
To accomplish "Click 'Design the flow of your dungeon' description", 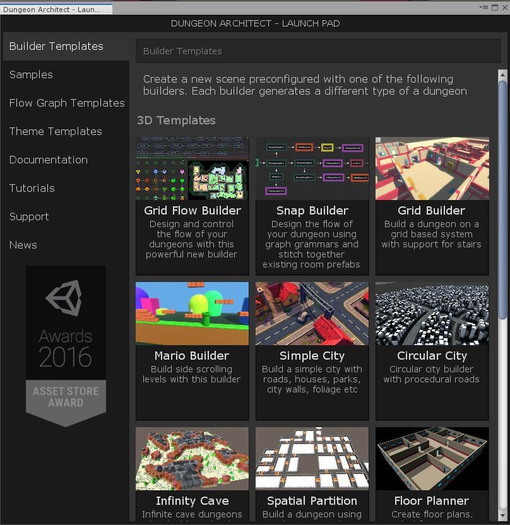I will pyautogui.click(x=311, y=244).
